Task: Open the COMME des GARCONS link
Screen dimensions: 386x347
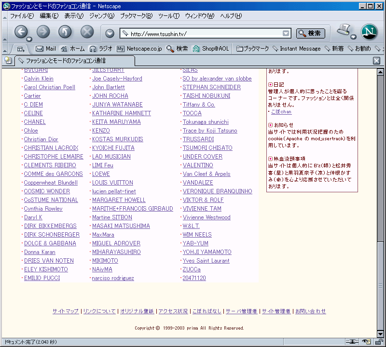Action: point(54,174)
